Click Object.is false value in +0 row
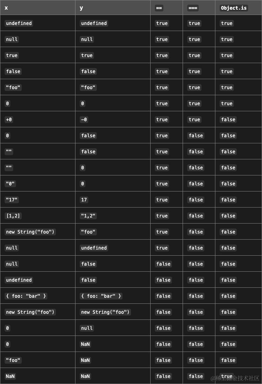This screenshot has height=384, width=262. point(228,119)
